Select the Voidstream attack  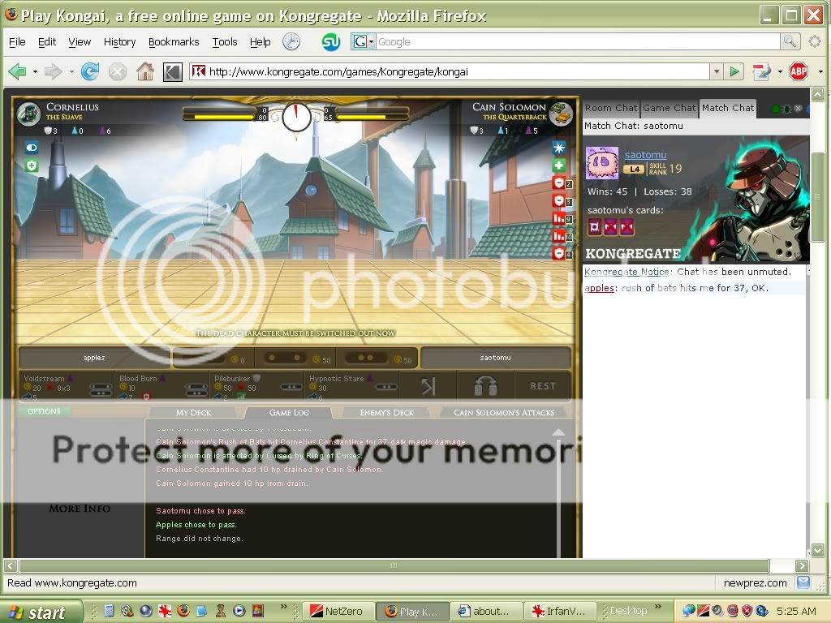pyautogui.click(x=67, y=386)
